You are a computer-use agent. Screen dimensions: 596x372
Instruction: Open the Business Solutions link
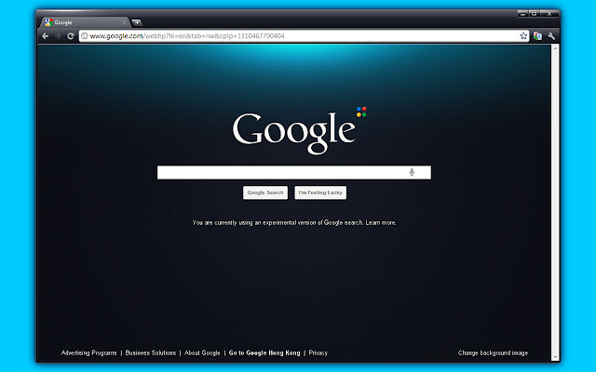tap(151, 353)
